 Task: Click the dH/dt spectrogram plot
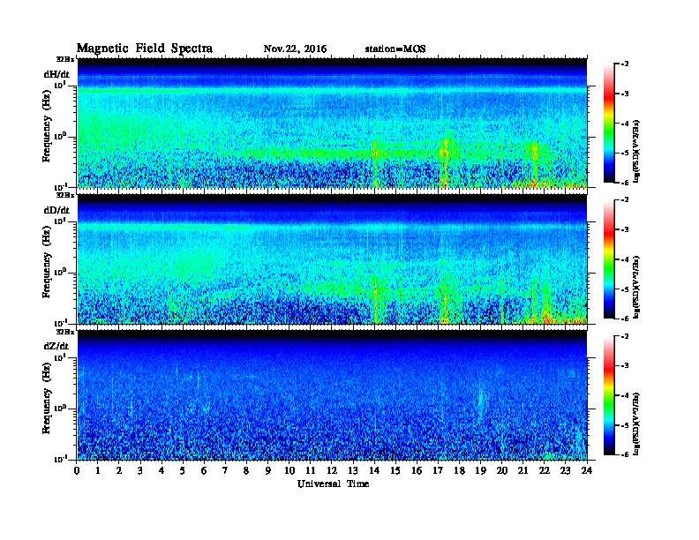(x=332, y=123)
